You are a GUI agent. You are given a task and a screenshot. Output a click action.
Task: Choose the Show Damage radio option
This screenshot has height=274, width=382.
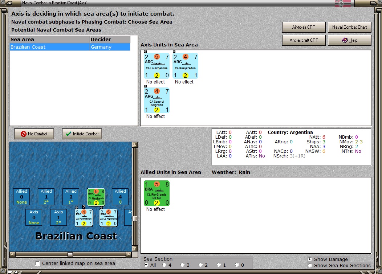tap(310, 259)
